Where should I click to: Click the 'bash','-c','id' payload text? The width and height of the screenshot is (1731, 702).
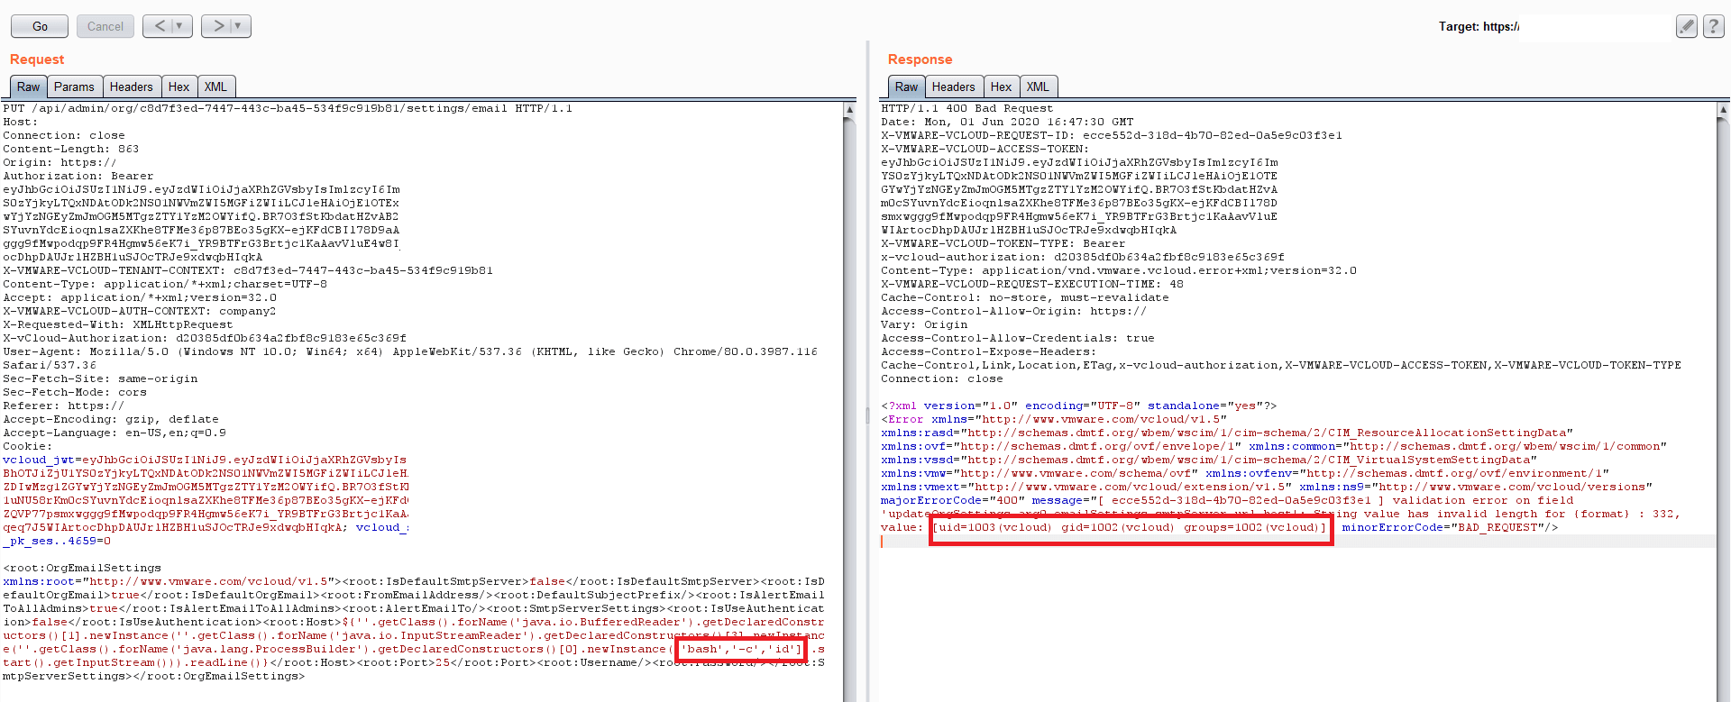[x=739, y=649]
